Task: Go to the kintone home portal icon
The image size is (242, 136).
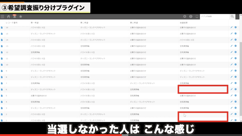Action: tap(8, 17)
